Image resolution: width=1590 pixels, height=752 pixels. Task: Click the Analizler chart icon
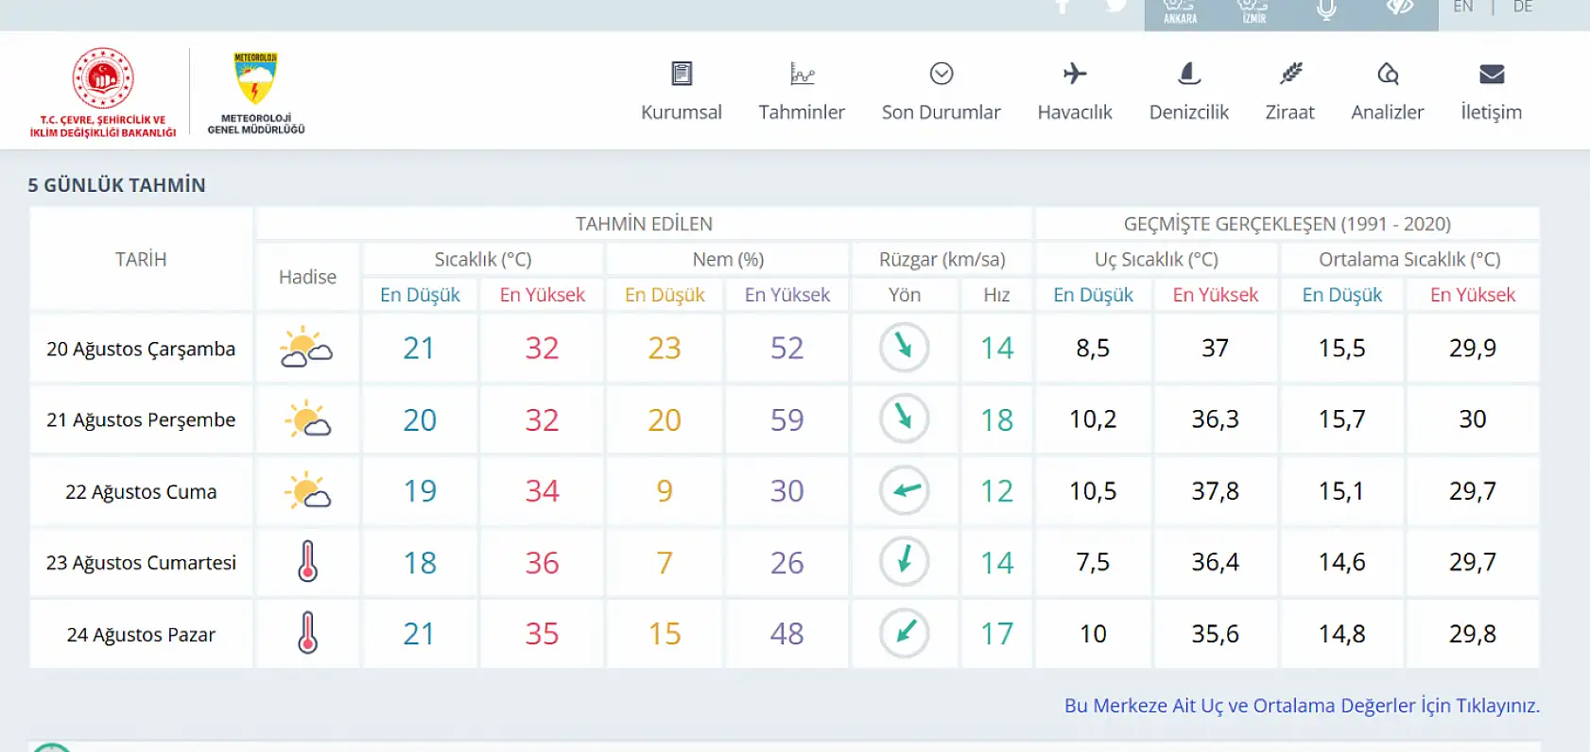coord(1387,74)
